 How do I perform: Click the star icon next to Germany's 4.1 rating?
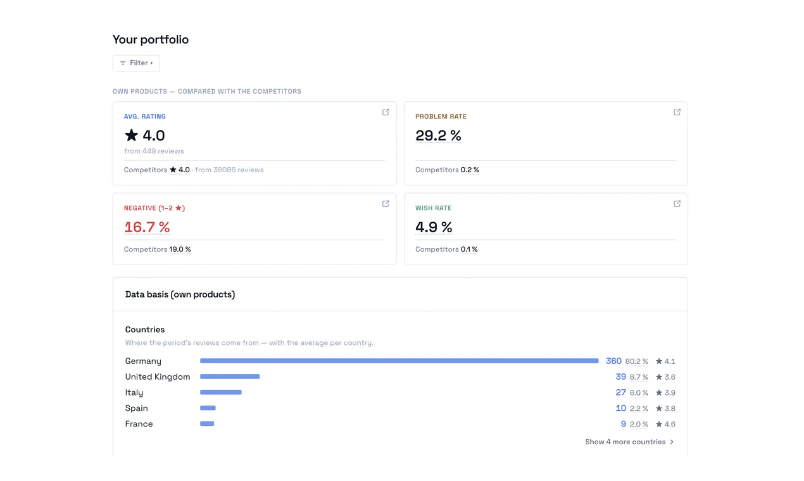coord(659,361)
